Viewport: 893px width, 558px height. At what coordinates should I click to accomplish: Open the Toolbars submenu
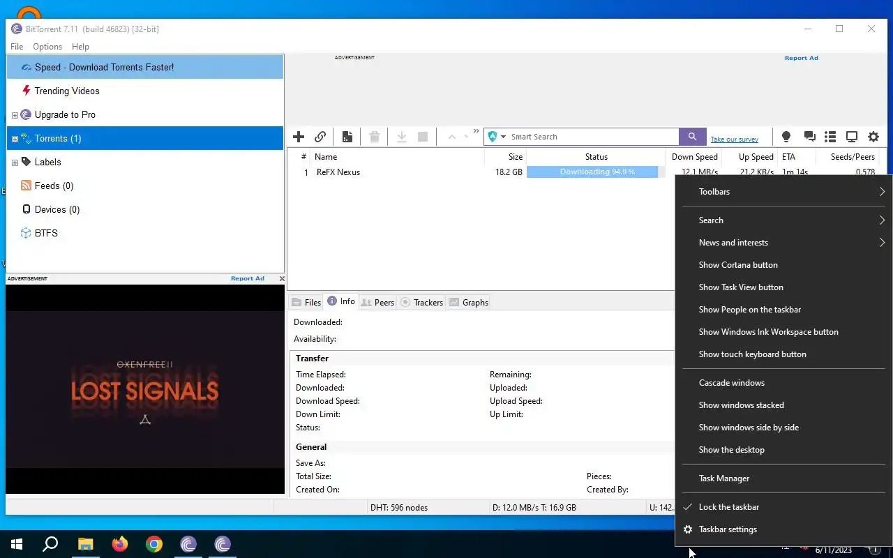tap(783, 192)
